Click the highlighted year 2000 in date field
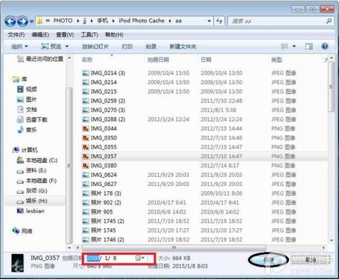 [93, 258]
